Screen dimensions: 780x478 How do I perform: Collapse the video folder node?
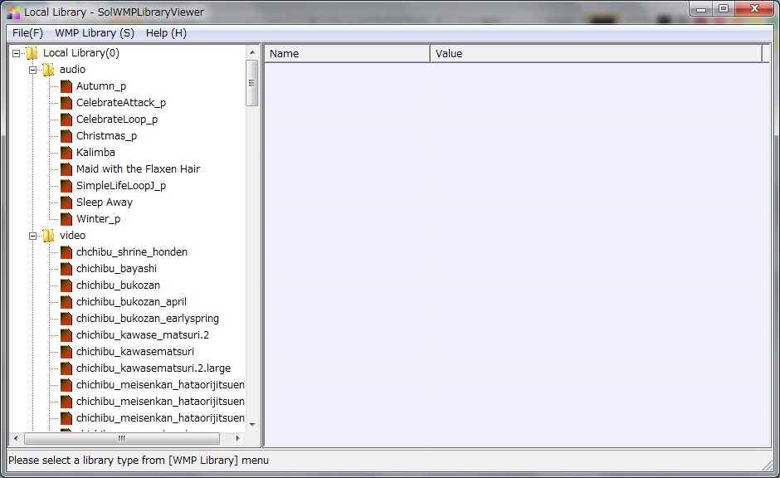click(33, 237)
